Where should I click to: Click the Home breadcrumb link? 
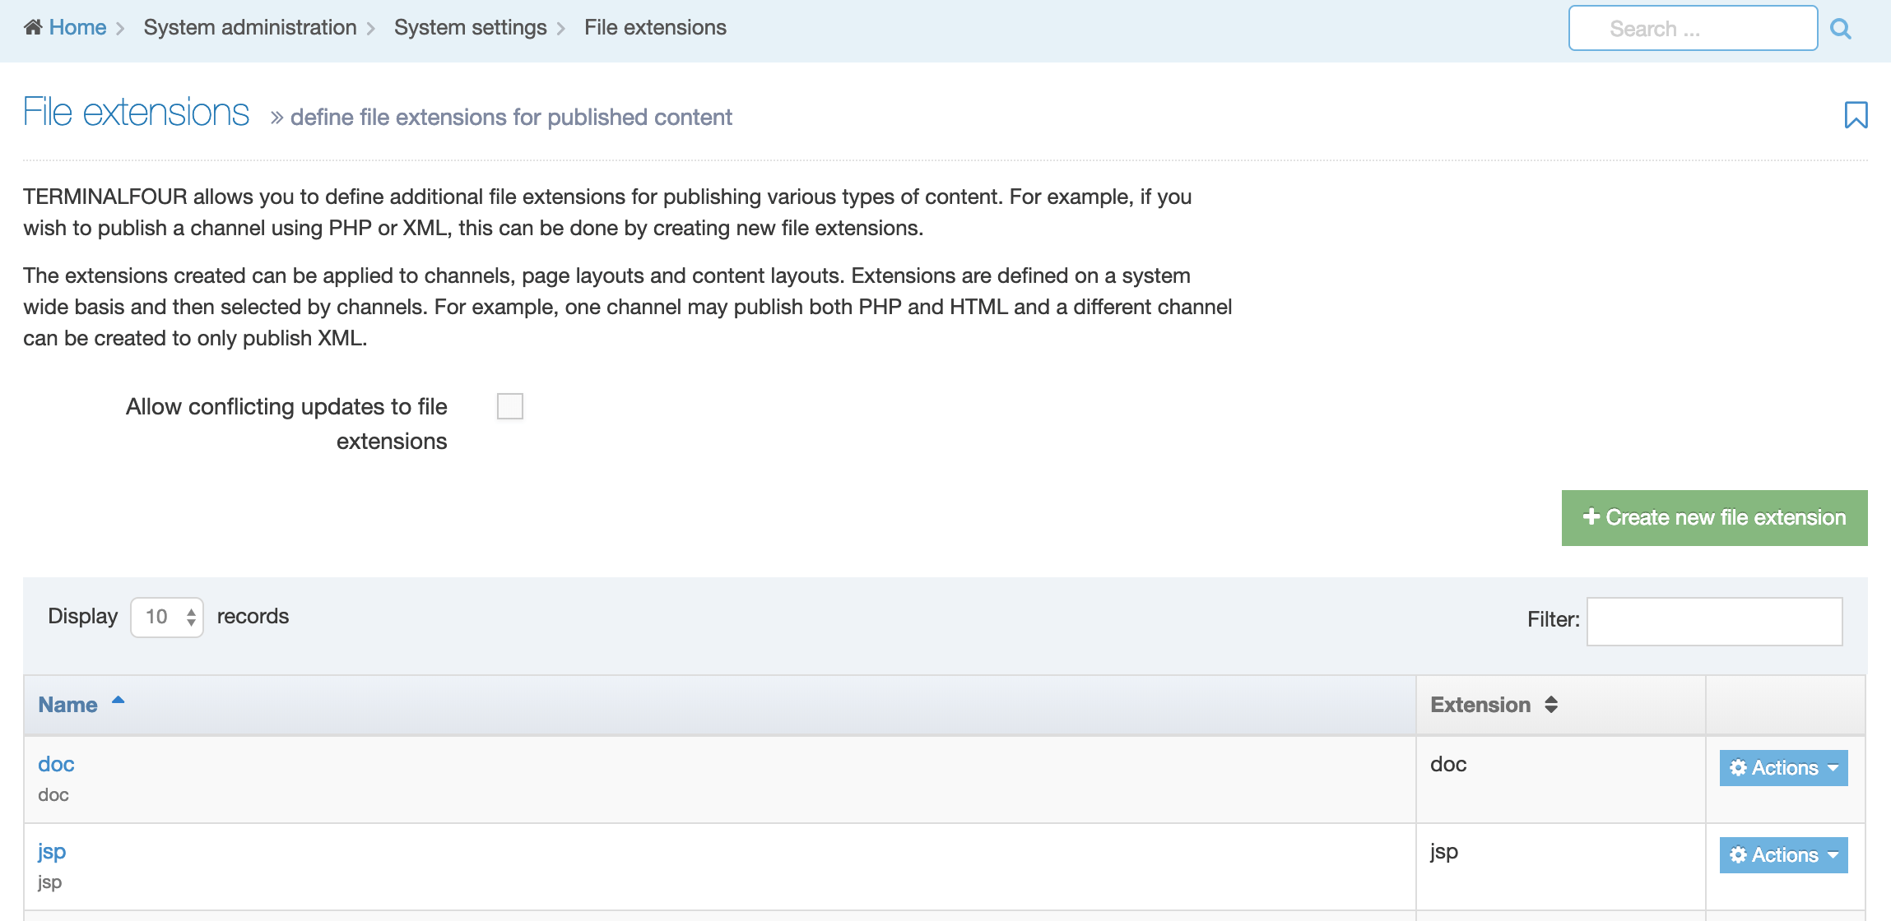point(77,28)
